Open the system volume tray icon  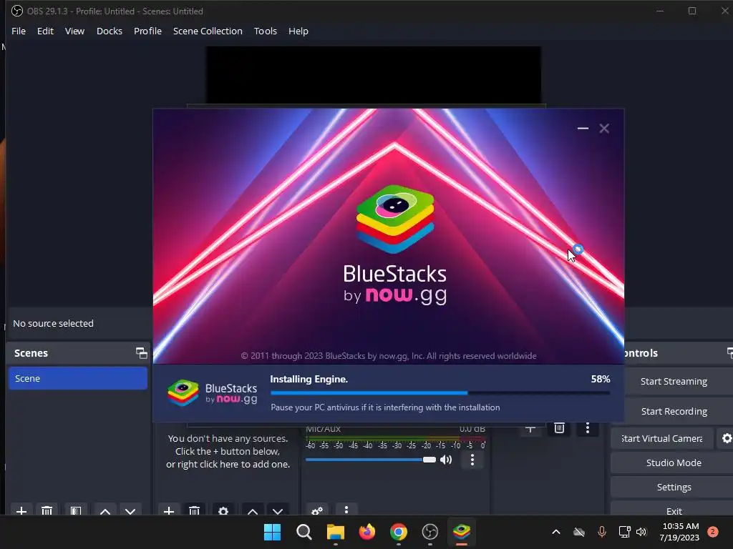pos(641,532)
